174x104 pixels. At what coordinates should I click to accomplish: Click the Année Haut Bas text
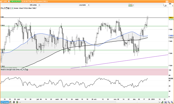[x=25, y=8]
